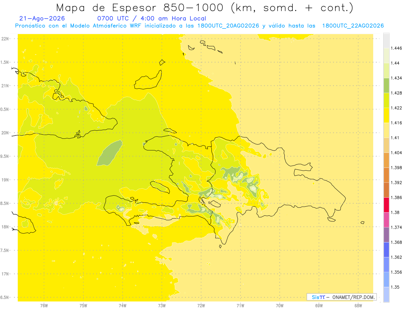
Task: Click the '0700 UTC / 4:00 am Hora Local' time text
Action: [151, 19]
